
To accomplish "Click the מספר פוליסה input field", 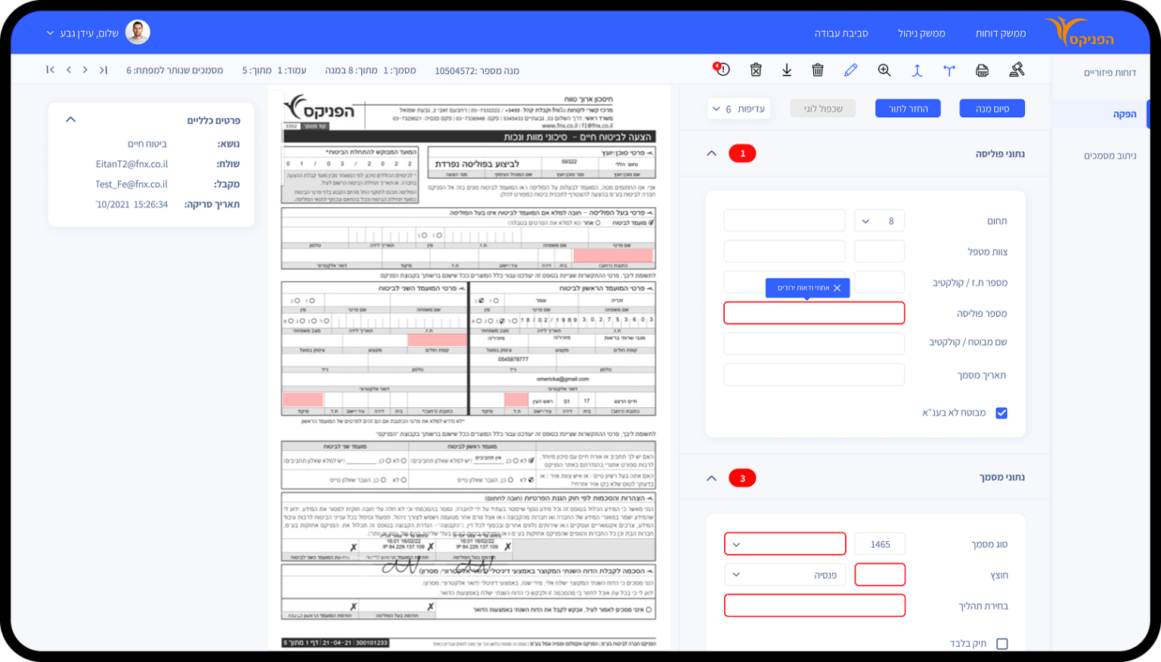I will point(814,313).
